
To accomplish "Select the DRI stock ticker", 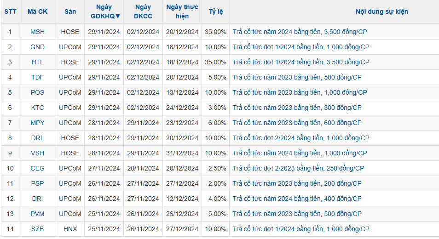I will pyautogui.click(x=38, y=199).
